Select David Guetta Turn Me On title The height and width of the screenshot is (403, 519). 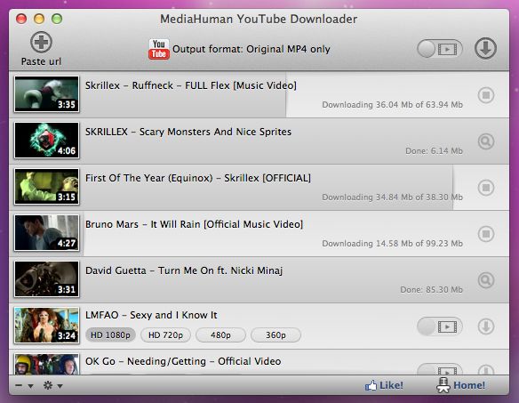(184, 270)
